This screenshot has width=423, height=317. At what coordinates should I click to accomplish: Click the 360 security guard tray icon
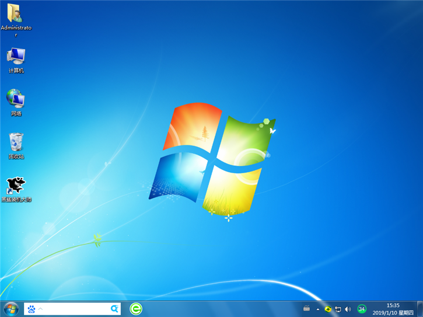click(328, 309)
